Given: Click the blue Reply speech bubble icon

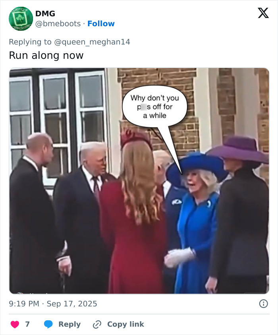Looking at the screenshot, I should (47, 324).
